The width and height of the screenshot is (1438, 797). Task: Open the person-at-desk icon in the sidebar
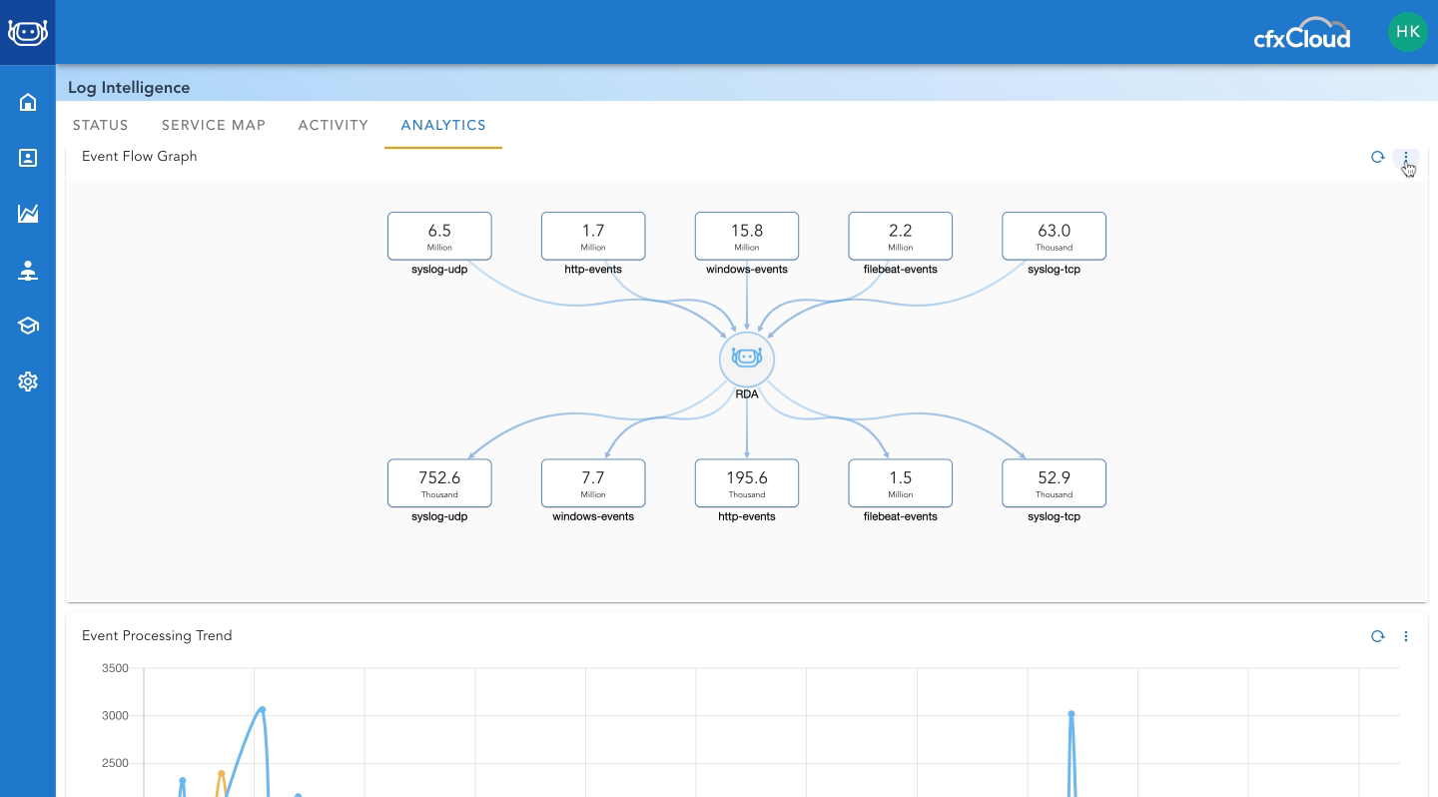tap(28, 270)
